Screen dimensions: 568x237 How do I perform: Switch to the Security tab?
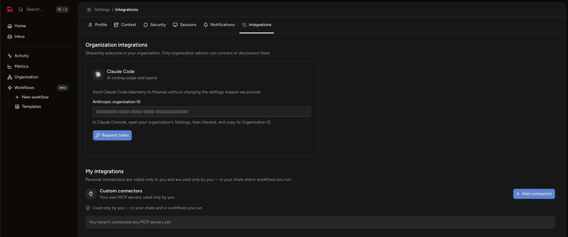tap(155, 25)
